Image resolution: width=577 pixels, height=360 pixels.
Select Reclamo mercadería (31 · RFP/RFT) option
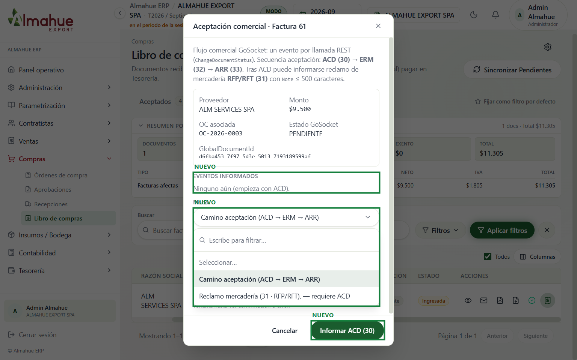(x=286, y=296)
